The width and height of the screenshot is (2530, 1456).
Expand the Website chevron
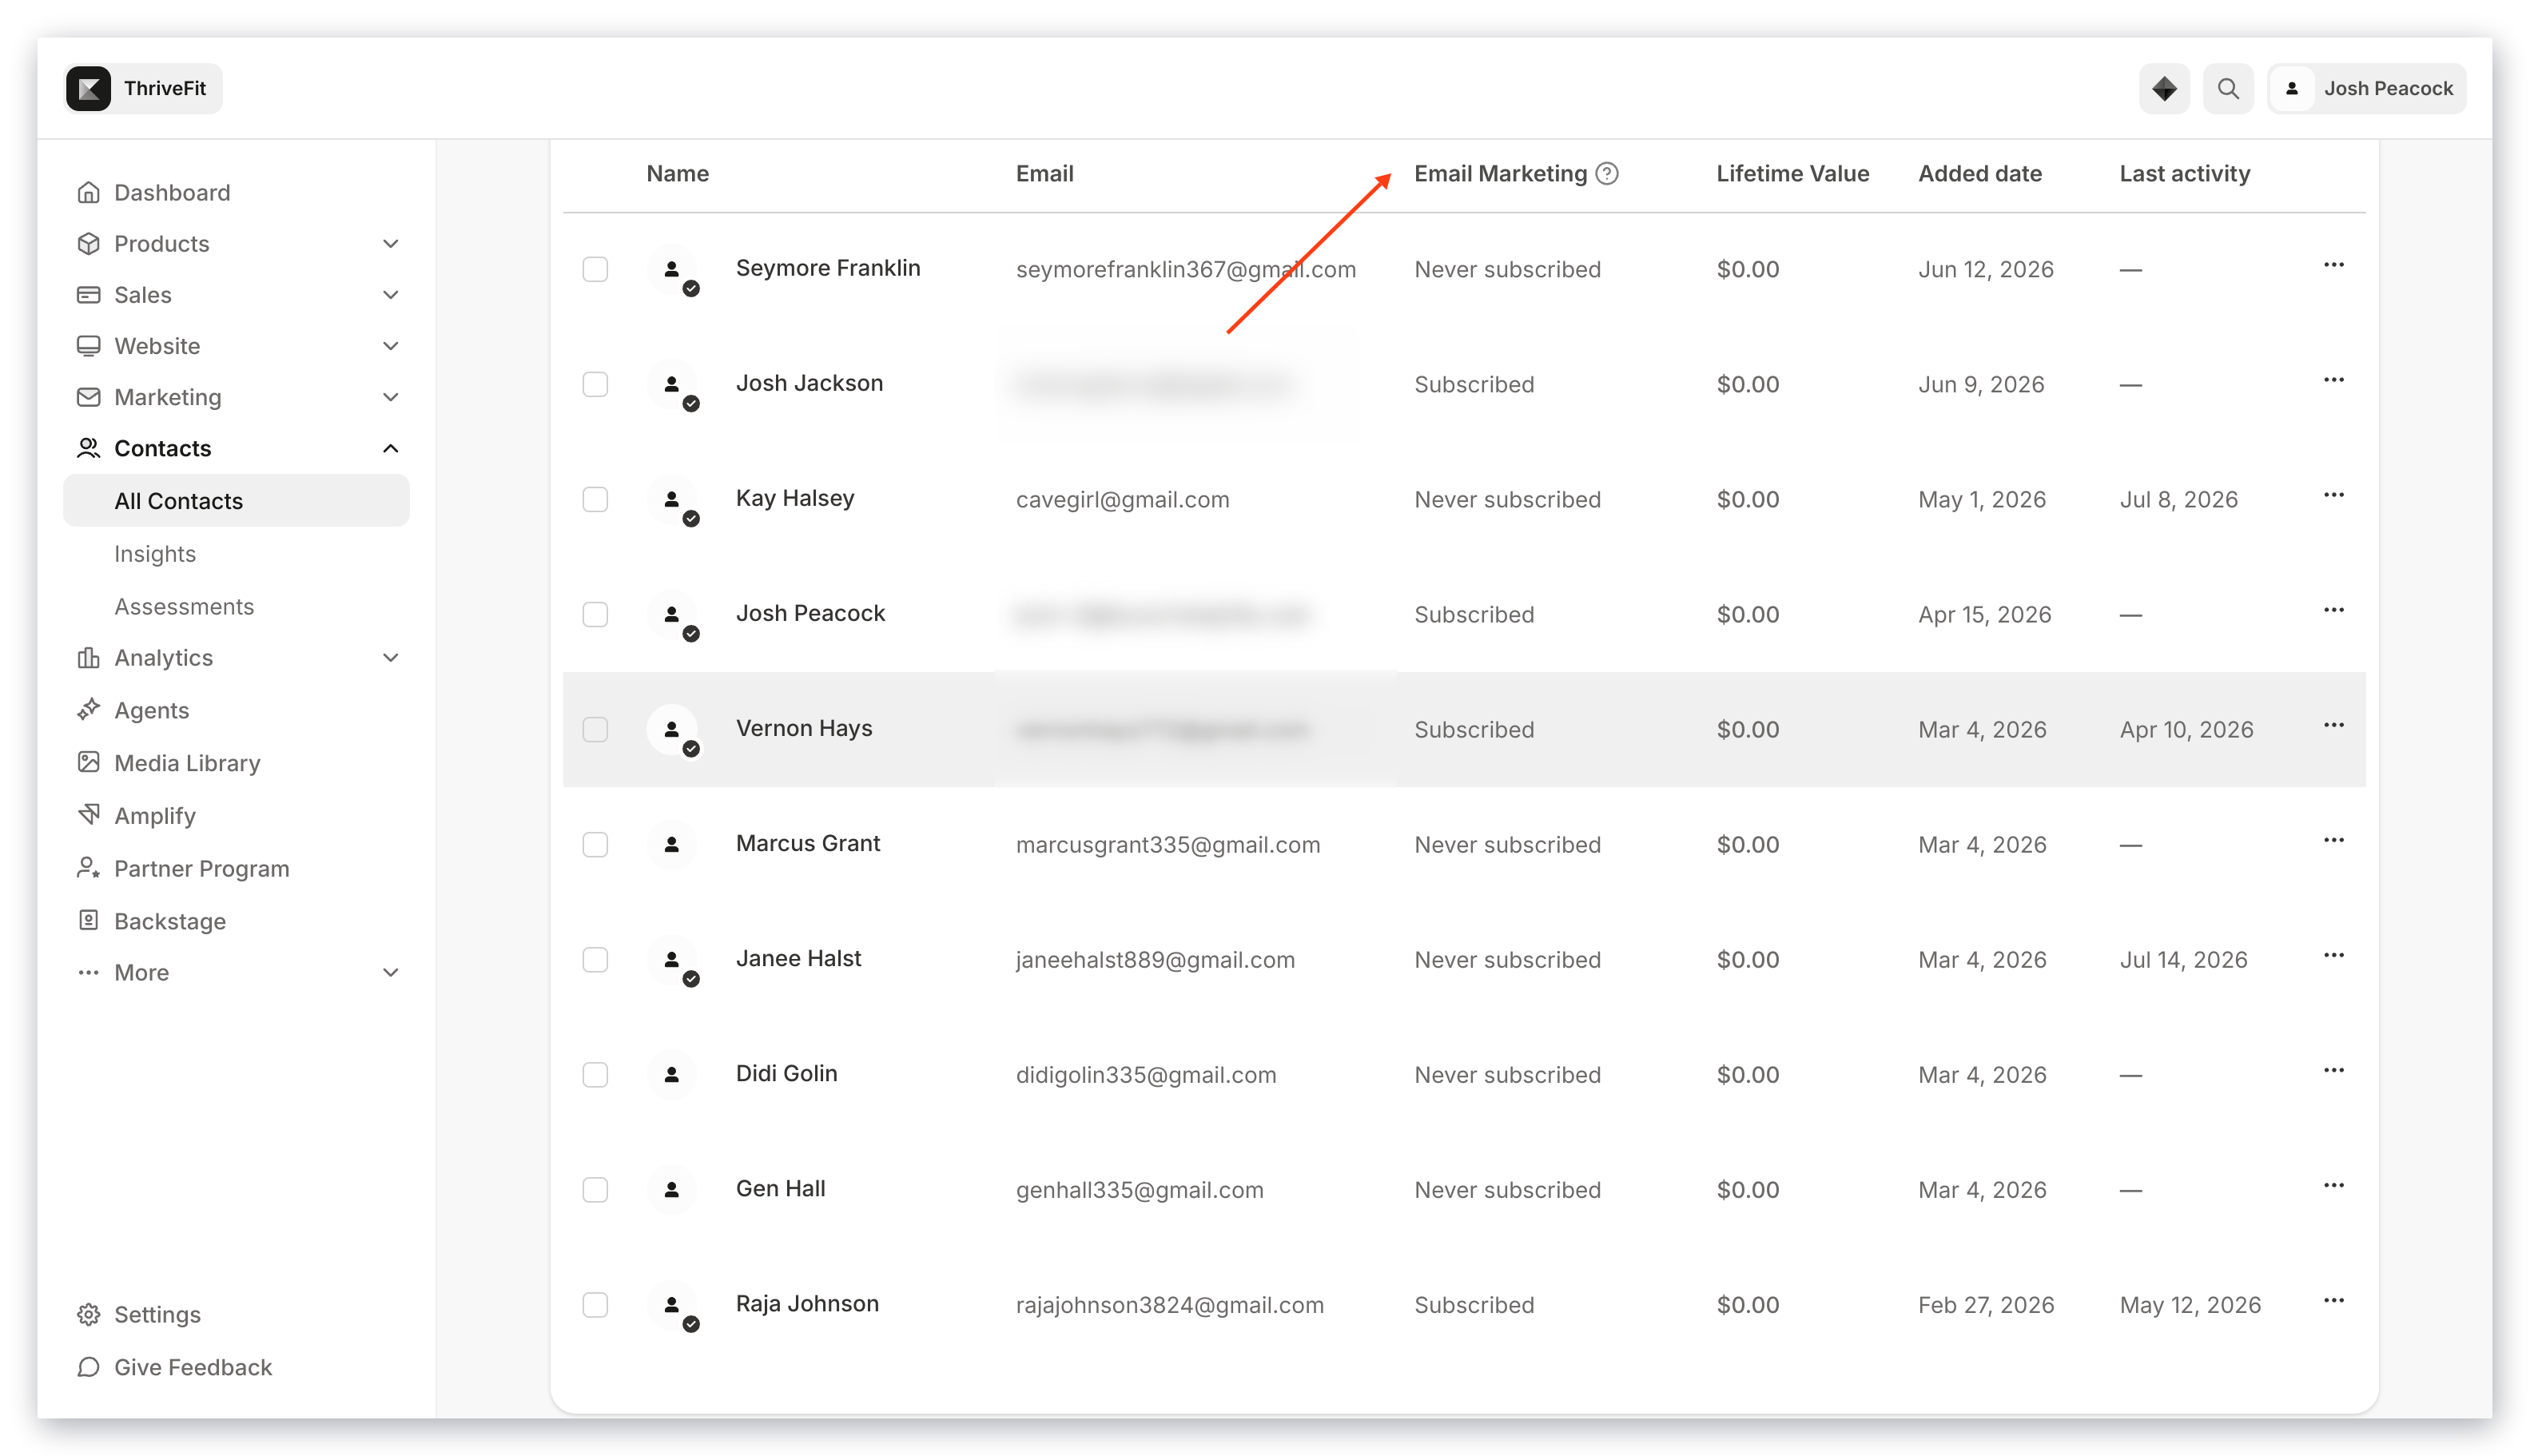(x=390, y=345)
